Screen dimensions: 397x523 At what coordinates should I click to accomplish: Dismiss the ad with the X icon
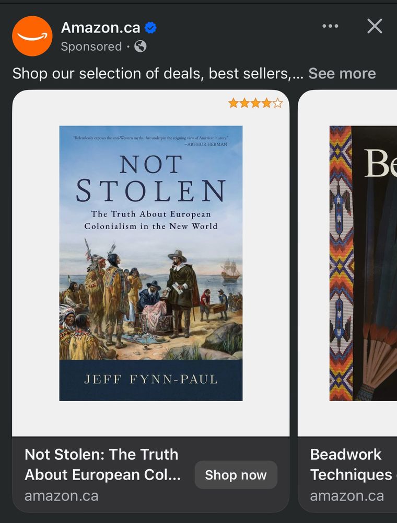coord(375,26)
